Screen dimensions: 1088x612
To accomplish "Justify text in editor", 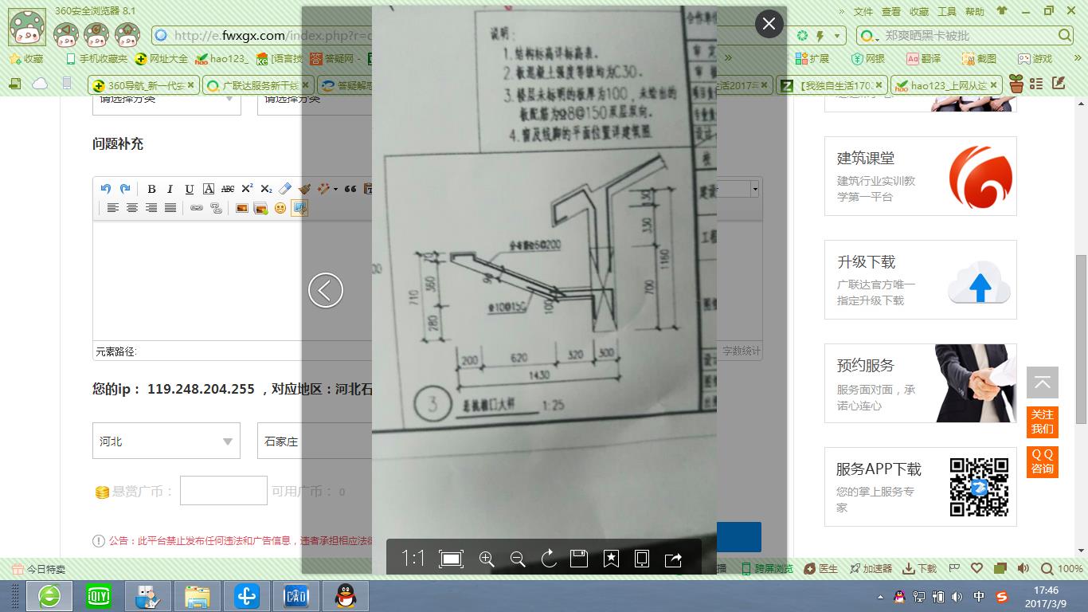I will pos(170,208).
